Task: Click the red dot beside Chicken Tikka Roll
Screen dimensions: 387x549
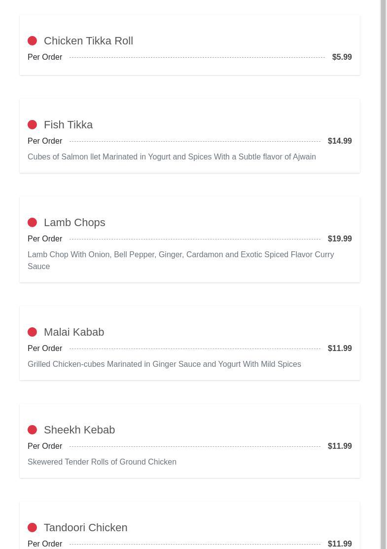Action: [32, 41]
